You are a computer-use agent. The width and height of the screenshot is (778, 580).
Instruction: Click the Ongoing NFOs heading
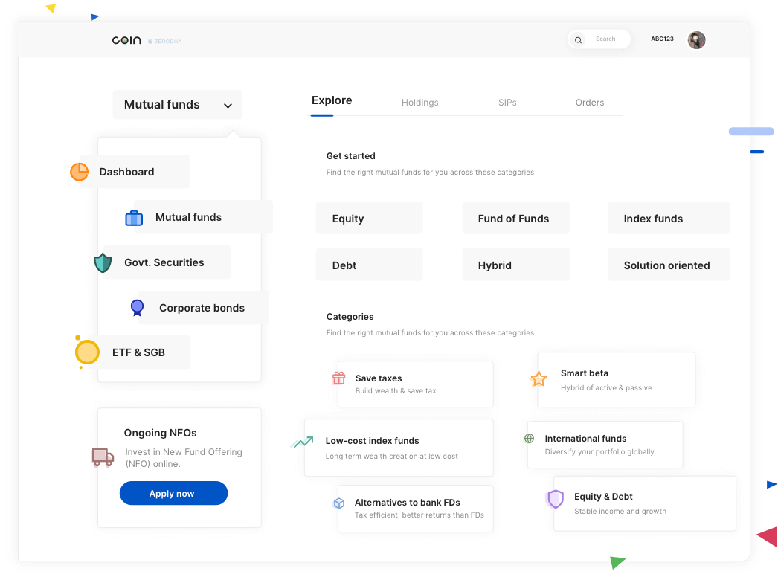click(160, 433)
